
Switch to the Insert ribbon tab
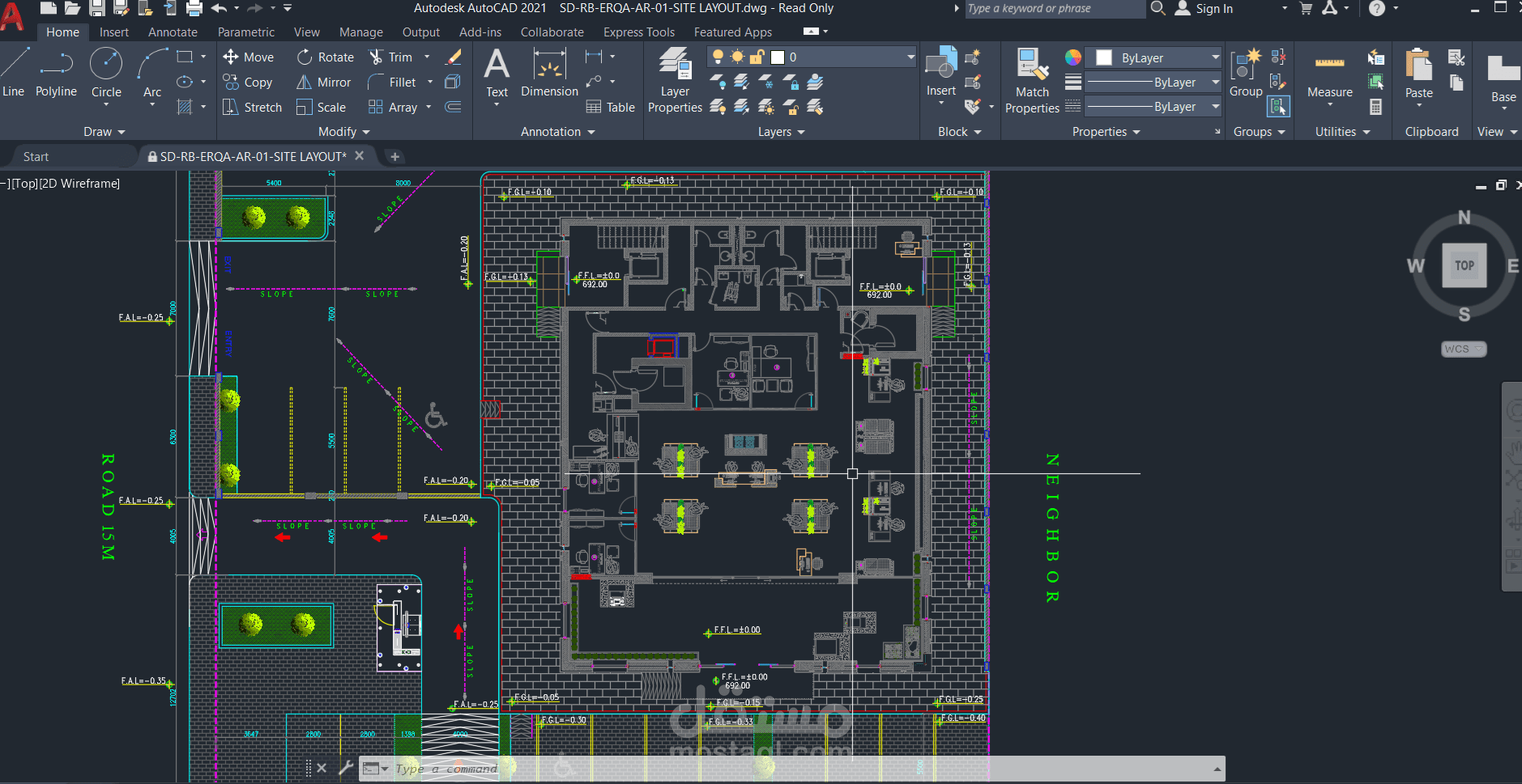114,32
